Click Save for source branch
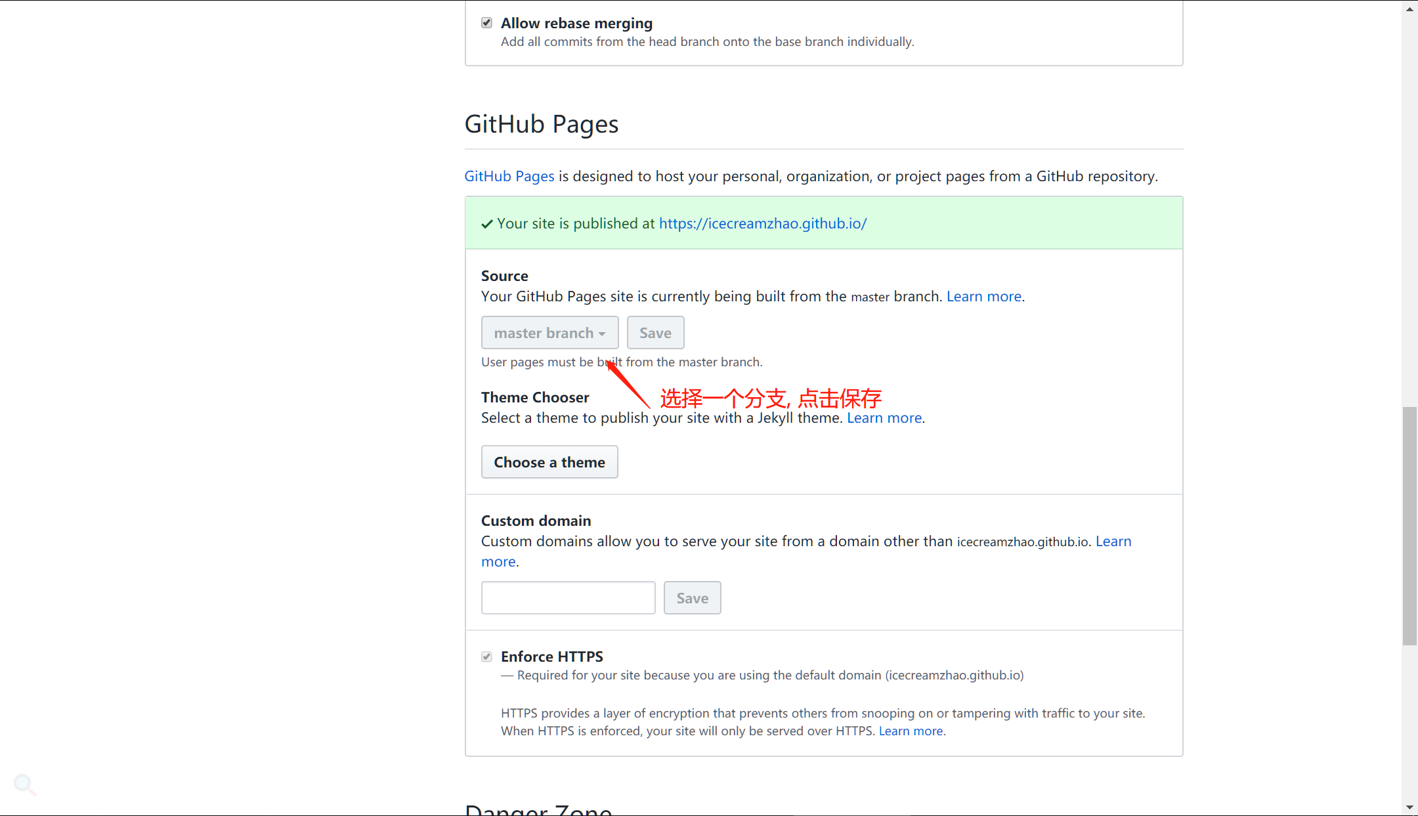This screenshot has width=1418, height=816. point(655,332)
